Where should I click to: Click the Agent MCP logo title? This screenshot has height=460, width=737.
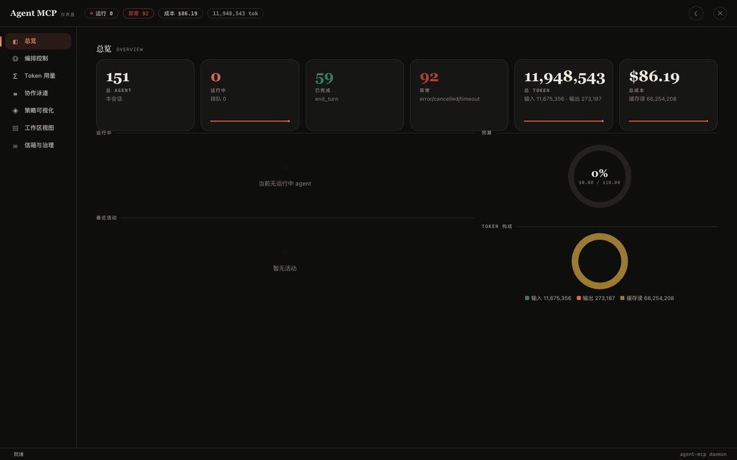click(33, 13)
